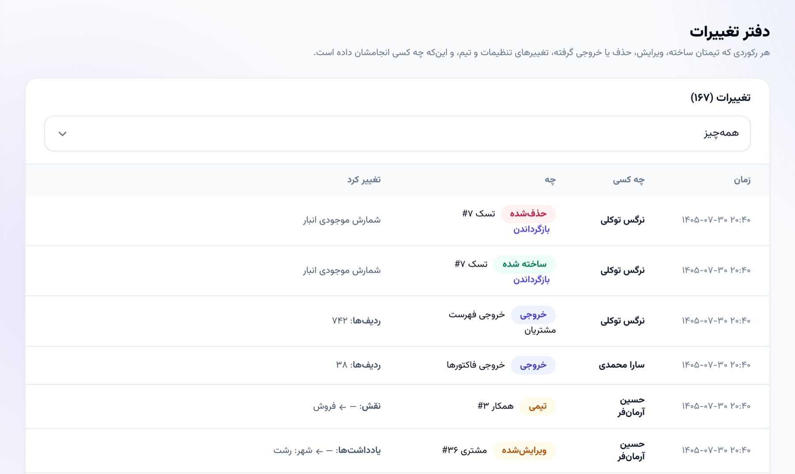Click the دفتر تغییرات page title
The image size is (795, 474).
coord(730,31)
